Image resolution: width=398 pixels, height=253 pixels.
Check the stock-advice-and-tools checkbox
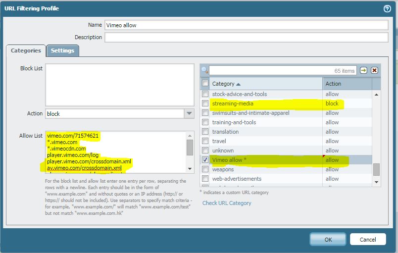pos(205,94)
